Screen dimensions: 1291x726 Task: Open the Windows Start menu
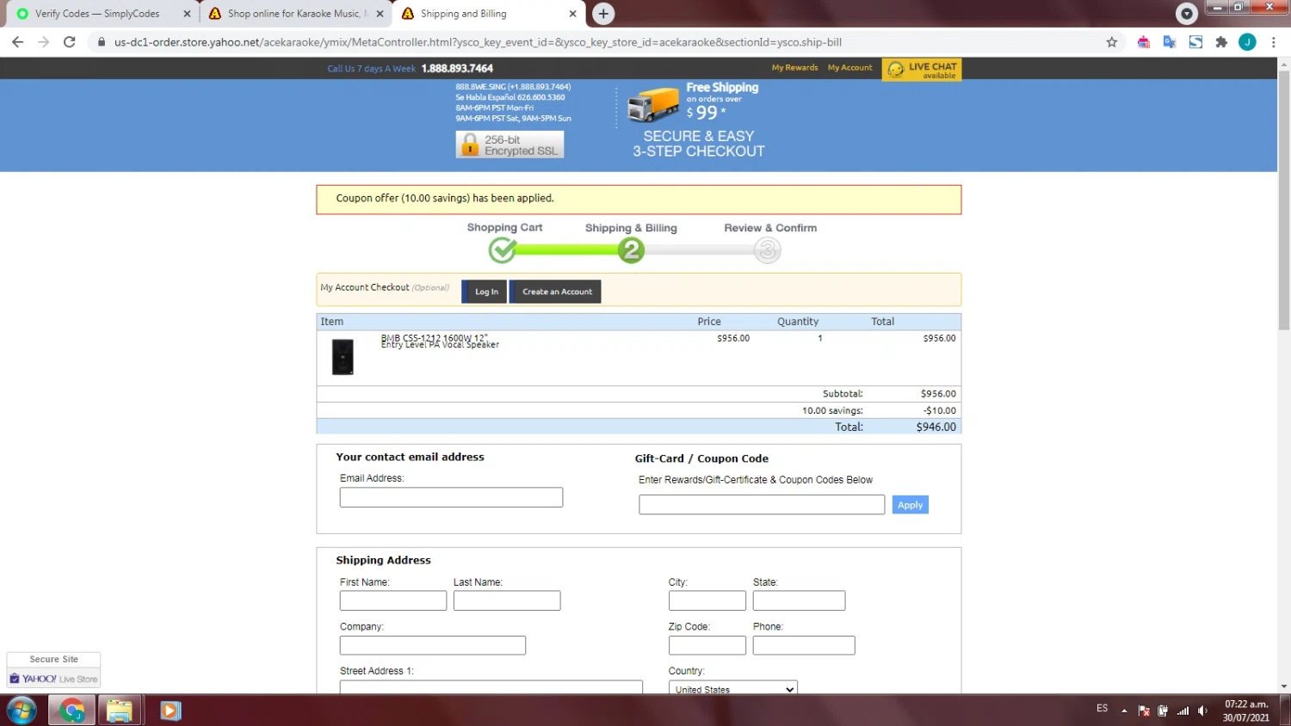tap(22, 711)
